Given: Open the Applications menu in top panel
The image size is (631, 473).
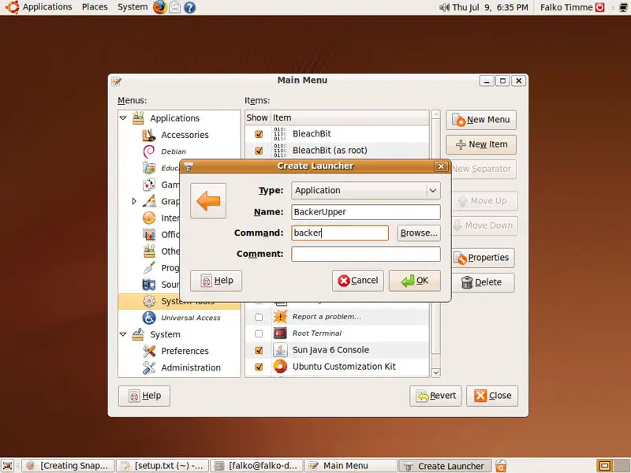Looking at the screenshot, I should pos(47,7).
